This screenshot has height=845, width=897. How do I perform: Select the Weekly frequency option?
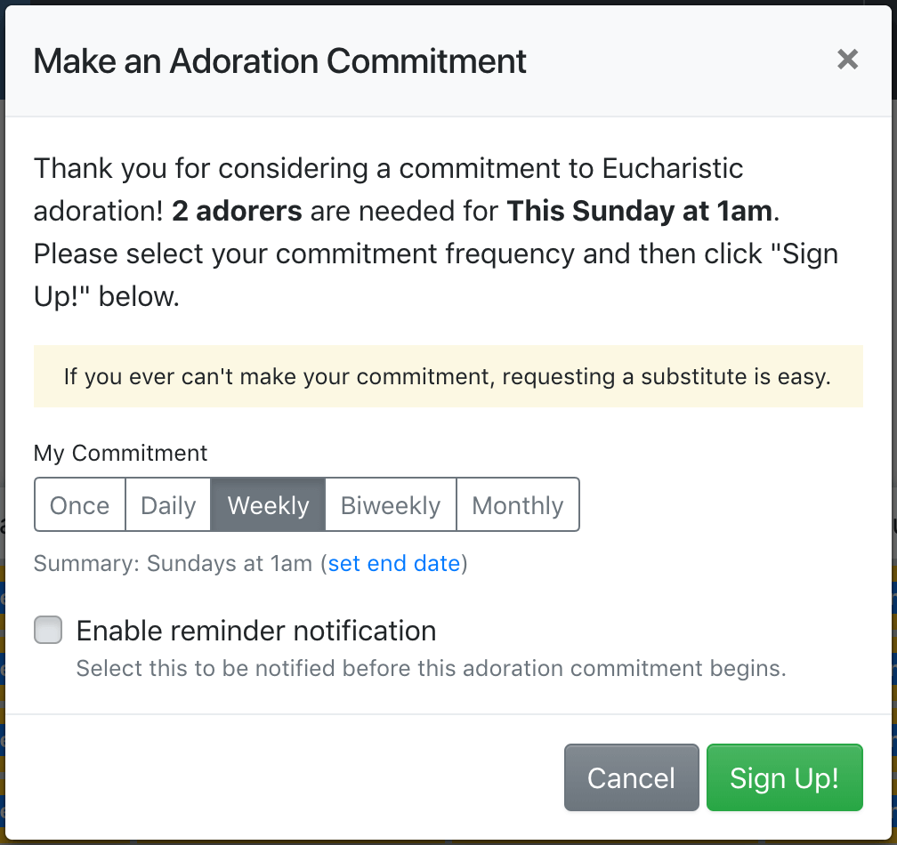point(268,505)
